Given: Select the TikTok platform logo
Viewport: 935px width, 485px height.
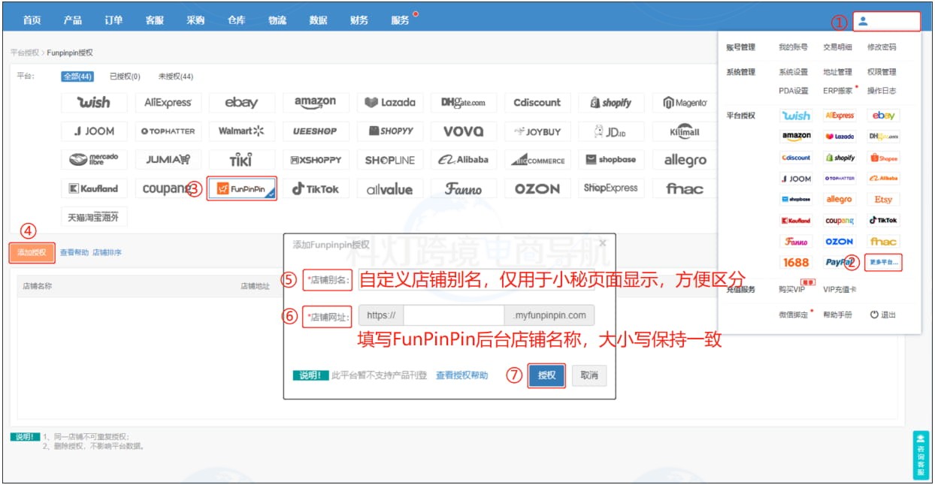Looking at the screenshot, I should 316,188.
